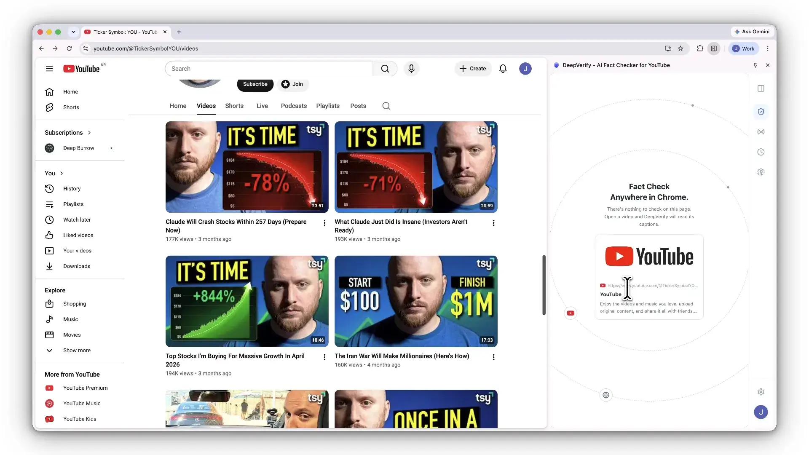View site information icon in address bar
The image size is (809, 455).
(86, 48)
